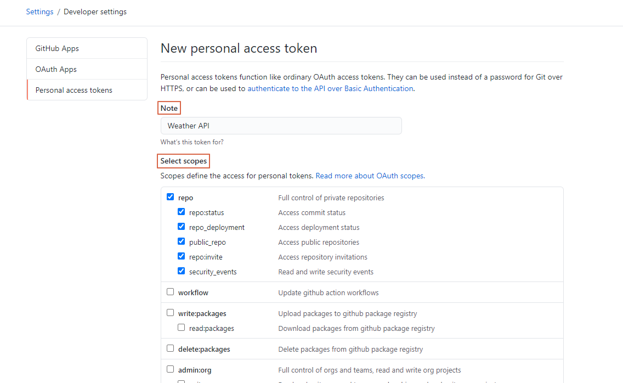
Task: Enable the workflow scope checkbox
Action: coord(170,291)
